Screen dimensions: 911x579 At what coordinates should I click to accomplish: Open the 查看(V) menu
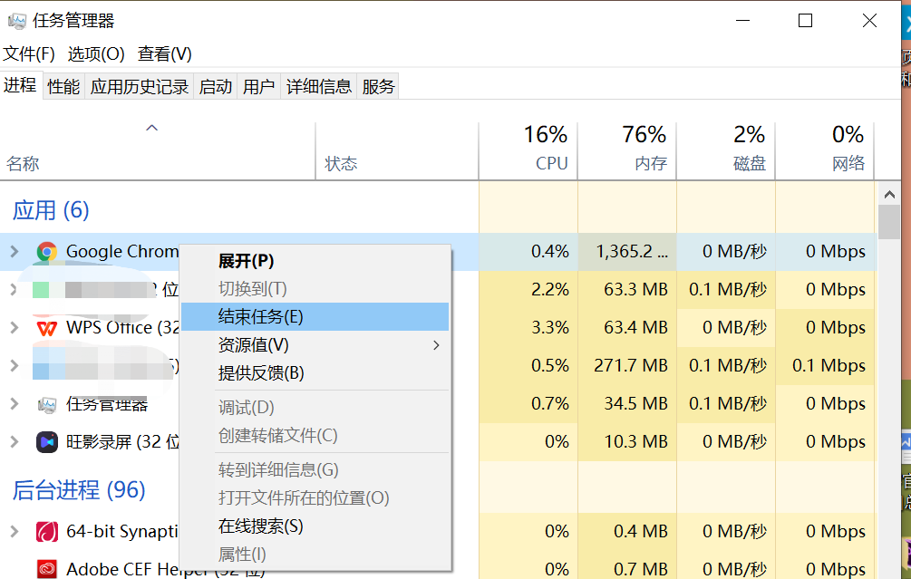click(x=164, y=54)
